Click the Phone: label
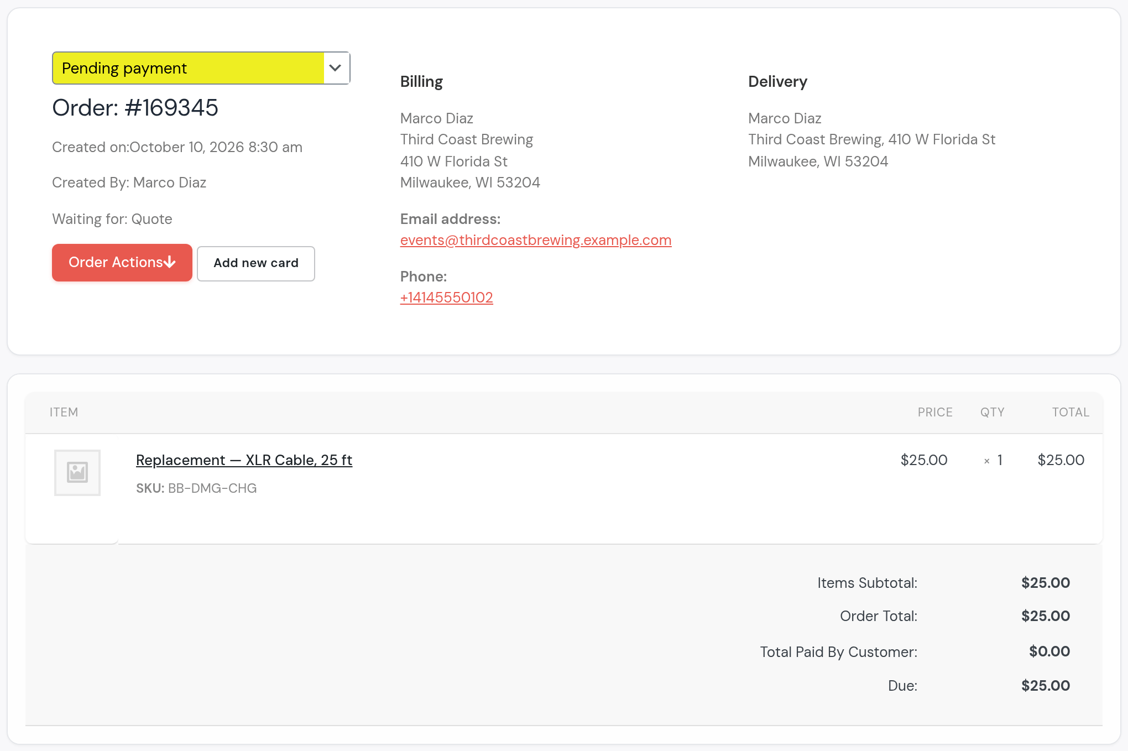Screen dimensions: 1128x751 pos(424,277)
